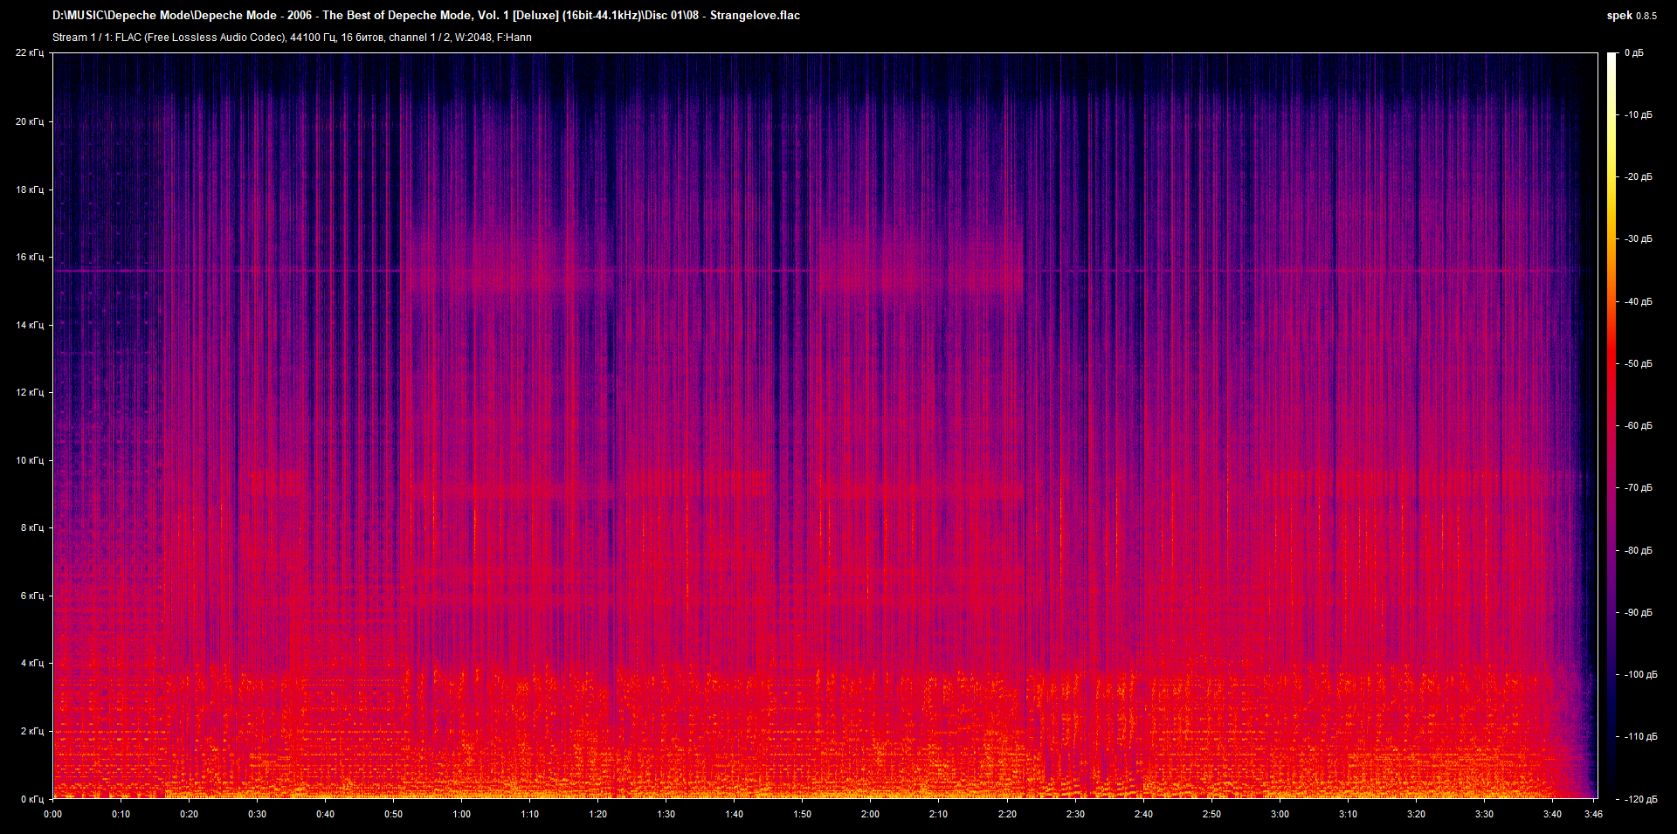The height and width of the screenshot is (834, 1677).
Task: Click the 1:00 mark on the time axis
Action: pyautogui.click(x=461, y=814)
